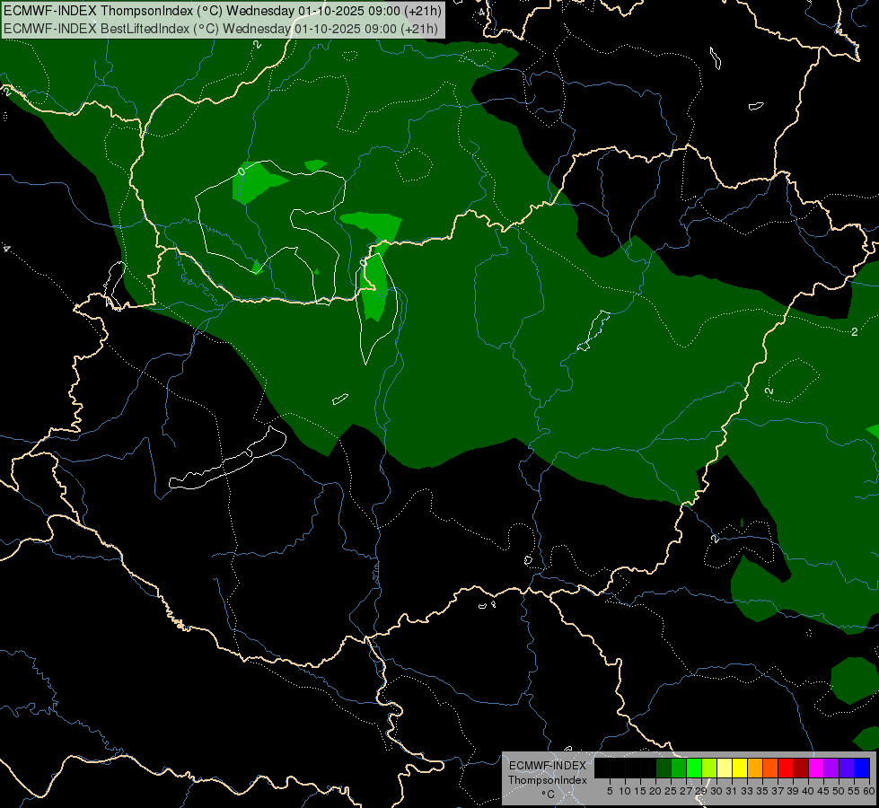Select the dark green 20-25 legend swatch
The width and height of the screenshot is (879, 808).
(664, 768)
